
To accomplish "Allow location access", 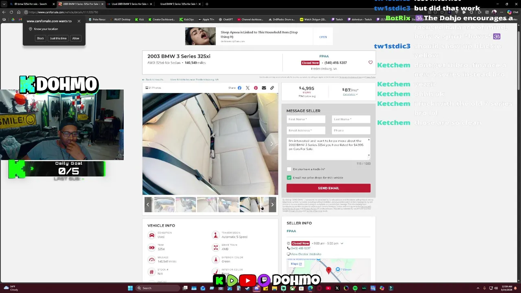I will click(76, 38).
